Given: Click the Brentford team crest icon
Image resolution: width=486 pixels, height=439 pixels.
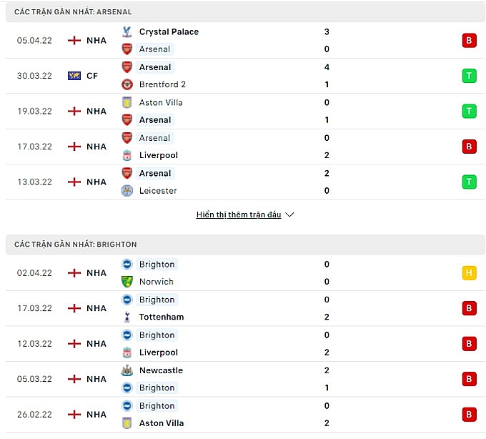Looking at the screenshot, I should point(127,84).
